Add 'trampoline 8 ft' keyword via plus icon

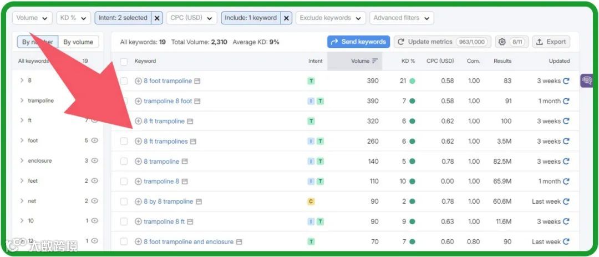138,221
